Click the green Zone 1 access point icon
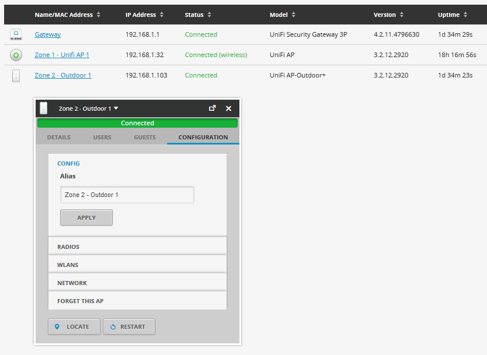The width and height of the screenshot is (487, 355). pos(16,55)
